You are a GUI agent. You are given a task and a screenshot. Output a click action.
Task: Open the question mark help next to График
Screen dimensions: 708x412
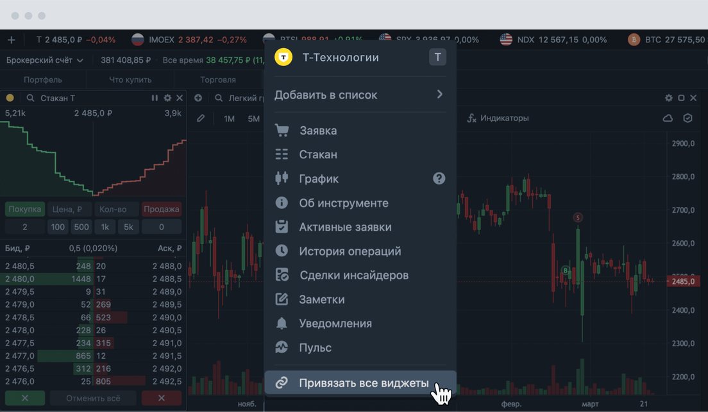coord(439,178)
